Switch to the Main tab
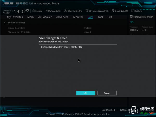156x117 pixels. click(30, 17)
